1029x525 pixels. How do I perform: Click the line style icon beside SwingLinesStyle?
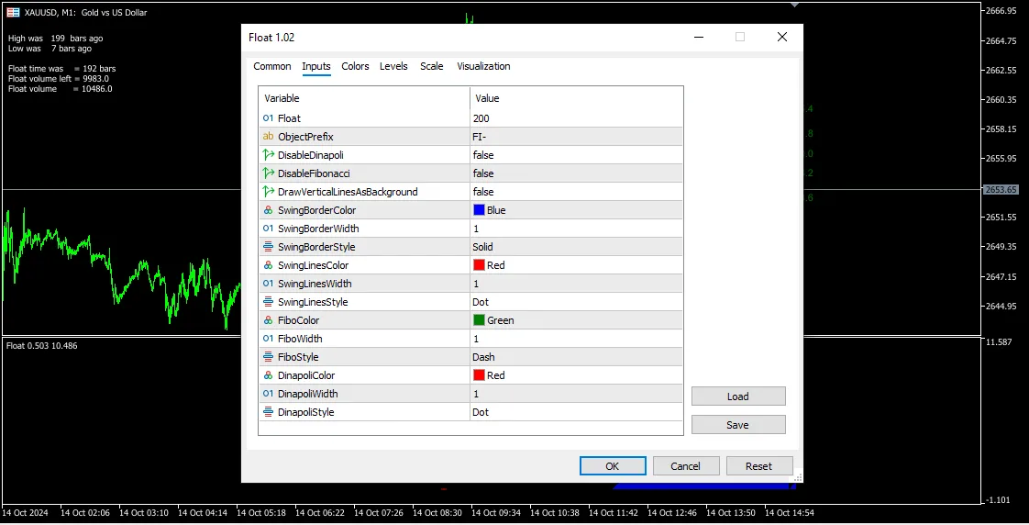point(268,302)
